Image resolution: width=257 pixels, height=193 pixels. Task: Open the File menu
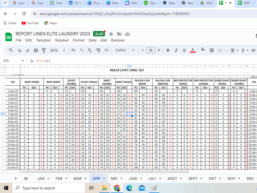pyautogui.click(x=19, y=40)
